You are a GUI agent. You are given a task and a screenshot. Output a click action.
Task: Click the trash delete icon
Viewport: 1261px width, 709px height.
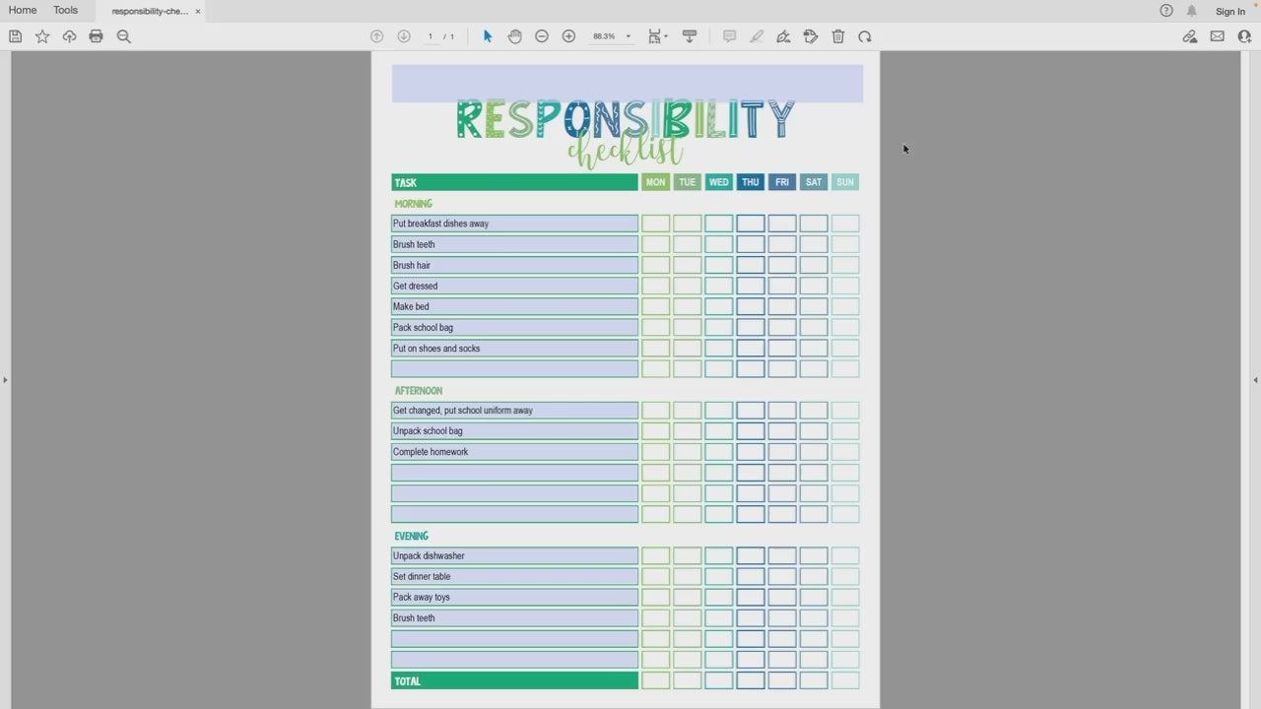tap(838, 36)
